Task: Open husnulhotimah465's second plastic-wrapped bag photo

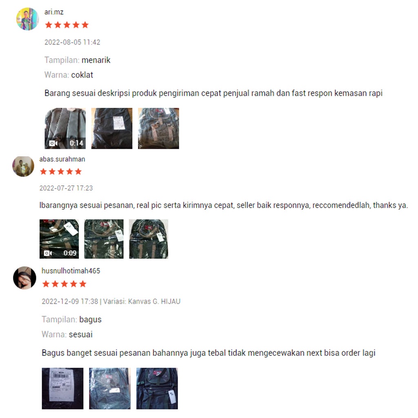Action: (x=110, y=389)
